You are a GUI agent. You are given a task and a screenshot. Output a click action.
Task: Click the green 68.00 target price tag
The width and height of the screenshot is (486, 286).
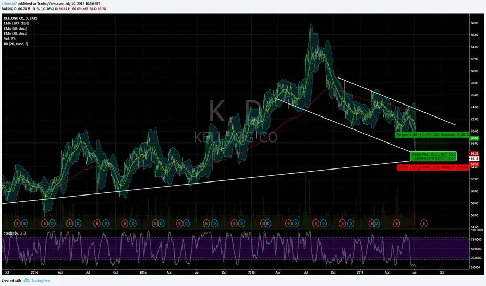click(x=475, y=138)
